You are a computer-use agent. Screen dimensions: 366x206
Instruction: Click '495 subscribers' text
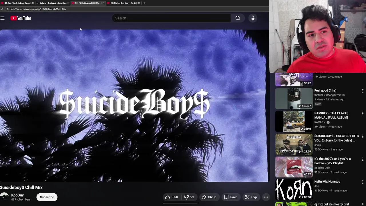click(21, 199)
